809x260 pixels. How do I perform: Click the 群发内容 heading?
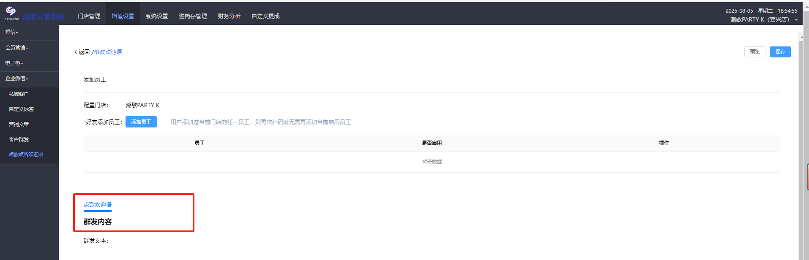point(98,222)
